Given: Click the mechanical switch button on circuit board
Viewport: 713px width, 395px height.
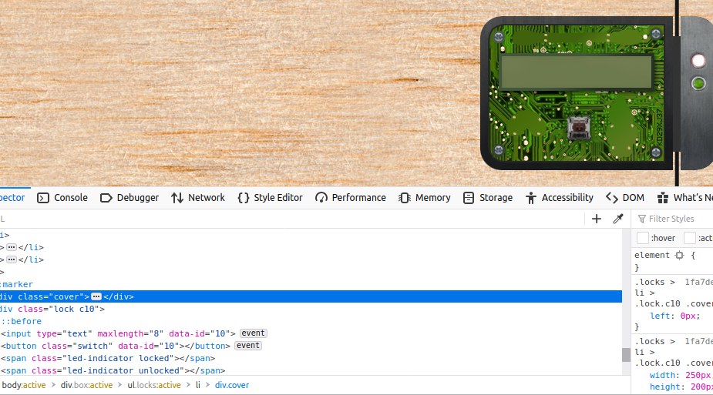Looking at the screenshot, I should [x=579, y=128].
